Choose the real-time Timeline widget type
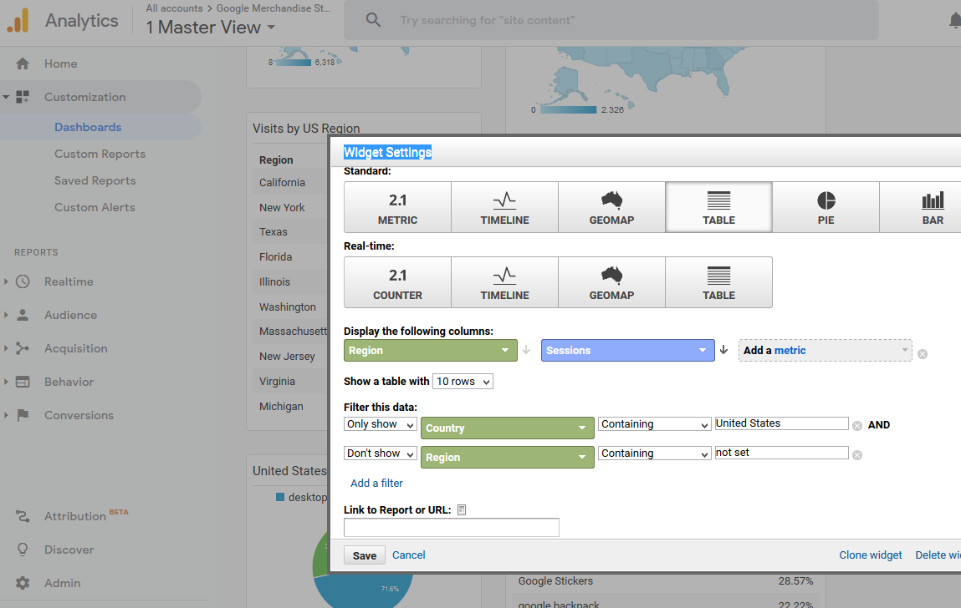This screenshot has height=608, width=961. pyautogui.click(x=504, y=282)
